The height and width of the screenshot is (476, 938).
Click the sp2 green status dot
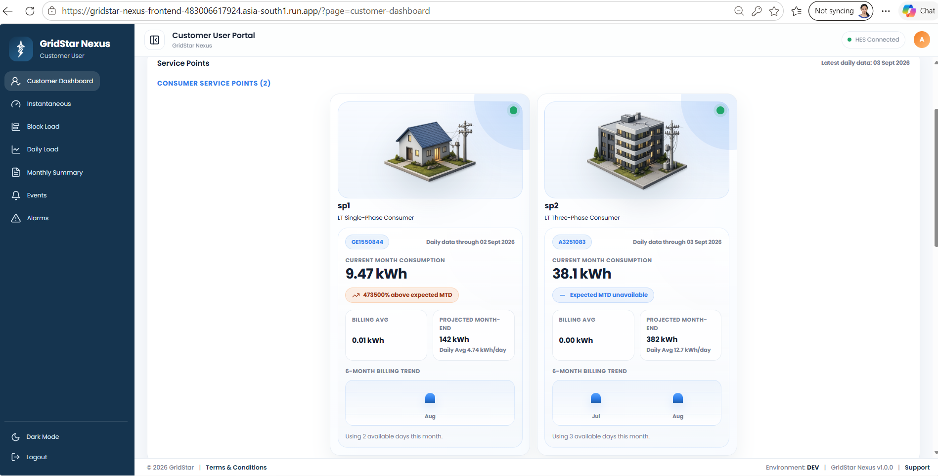[720, 111]
